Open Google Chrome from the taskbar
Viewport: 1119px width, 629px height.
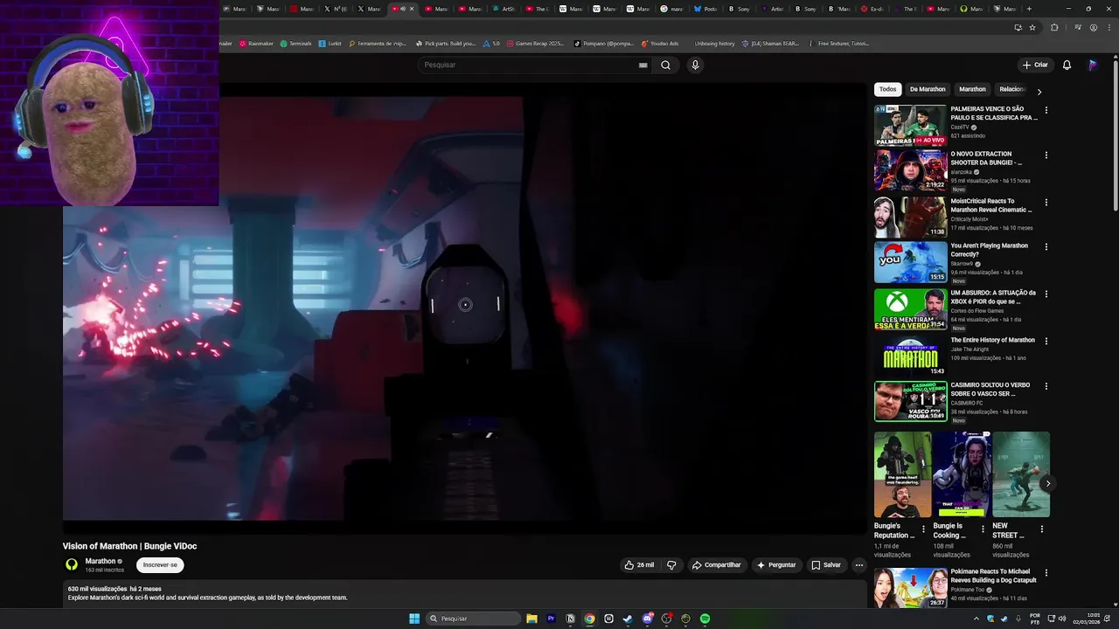[589, 619]
